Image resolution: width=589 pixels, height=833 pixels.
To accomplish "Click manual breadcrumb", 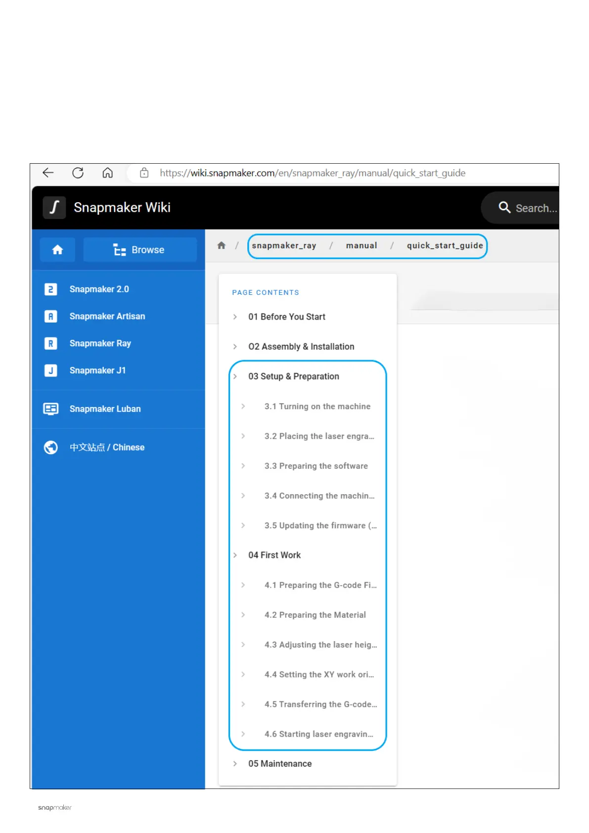I will tap(362, 245).
